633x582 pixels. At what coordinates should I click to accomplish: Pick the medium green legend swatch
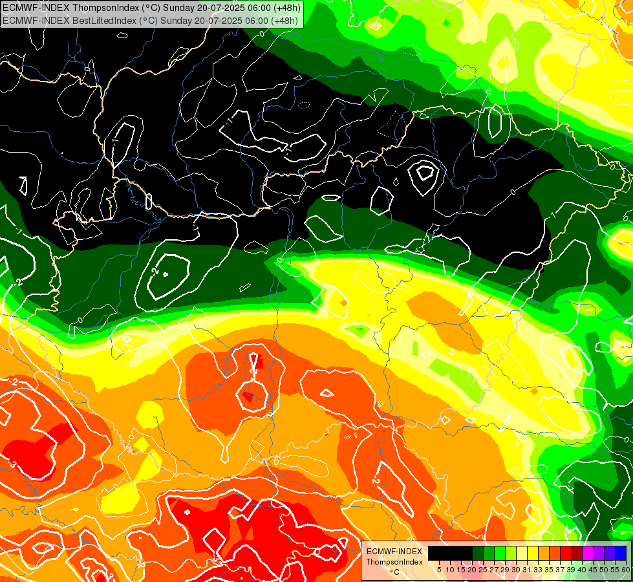point(489,553)
